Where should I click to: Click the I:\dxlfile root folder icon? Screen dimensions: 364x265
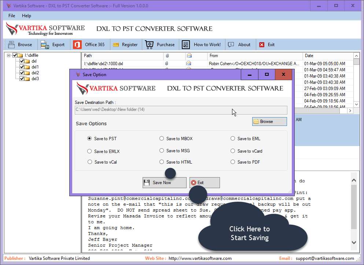[x=20, y=55]
